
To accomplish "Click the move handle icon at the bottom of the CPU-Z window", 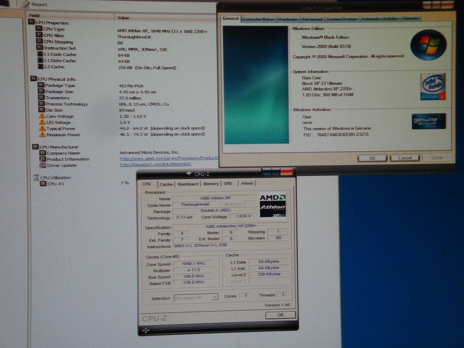I will pos(146,330).
